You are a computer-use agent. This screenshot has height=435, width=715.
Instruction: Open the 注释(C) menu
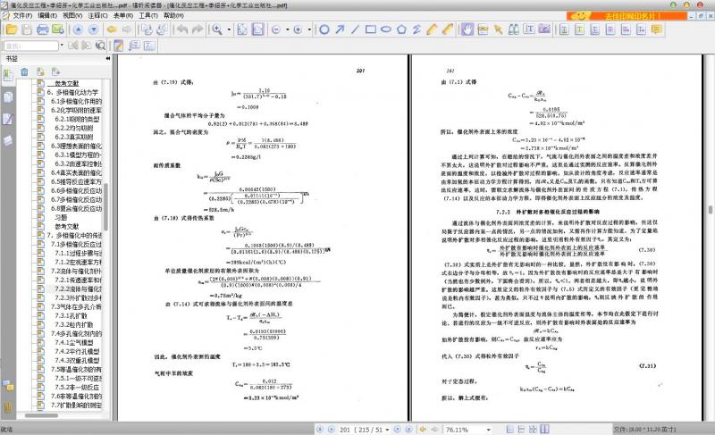coord(98,15)
